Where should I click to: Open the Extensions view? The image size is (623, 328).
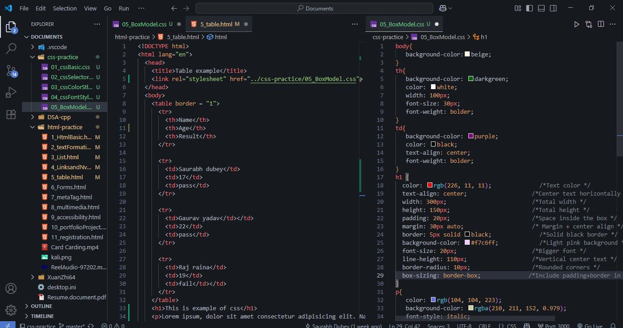coord(11,115)
